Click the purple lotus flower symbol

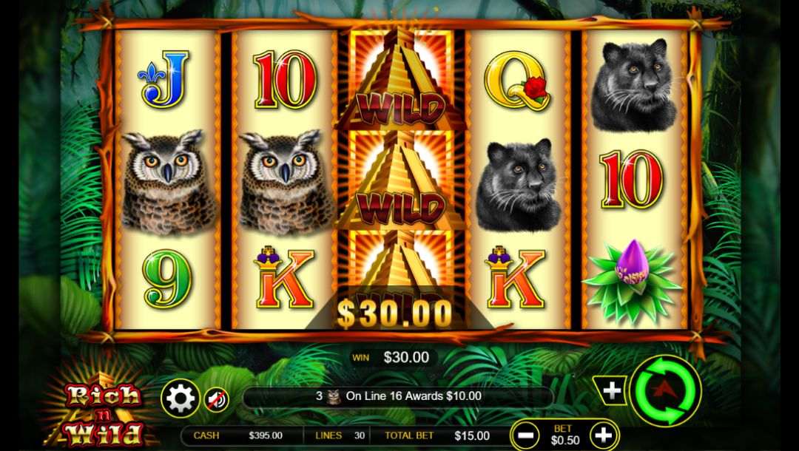point(633,281)
